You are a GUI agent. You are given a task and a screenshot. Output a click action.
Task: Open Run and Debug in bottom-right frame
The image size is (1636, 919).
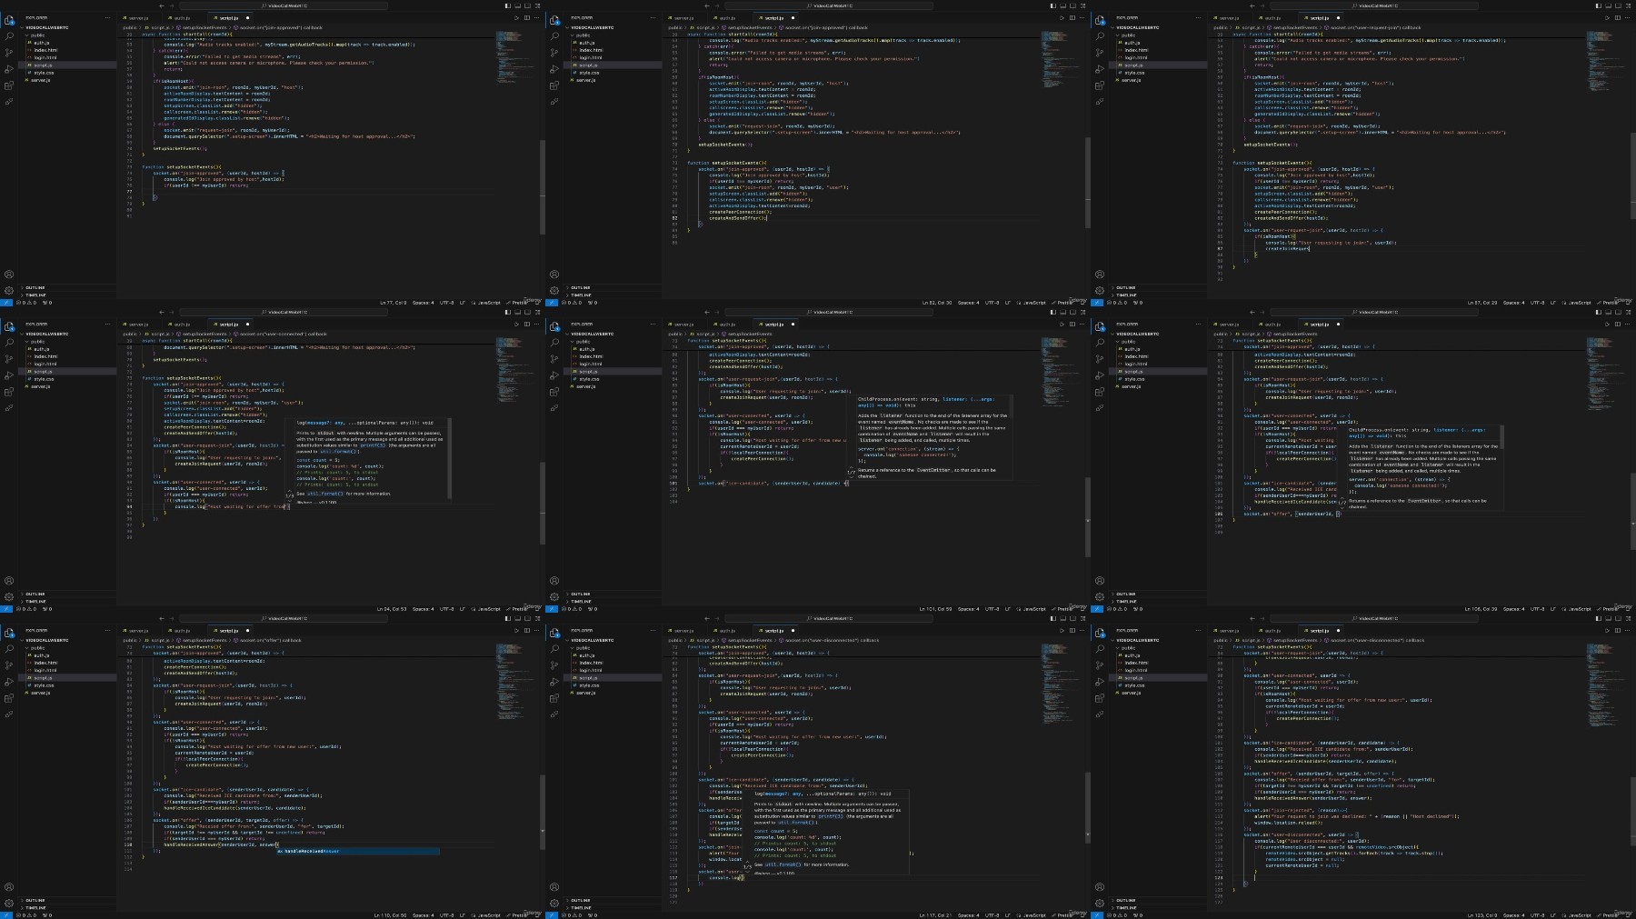coord(1100,682)
